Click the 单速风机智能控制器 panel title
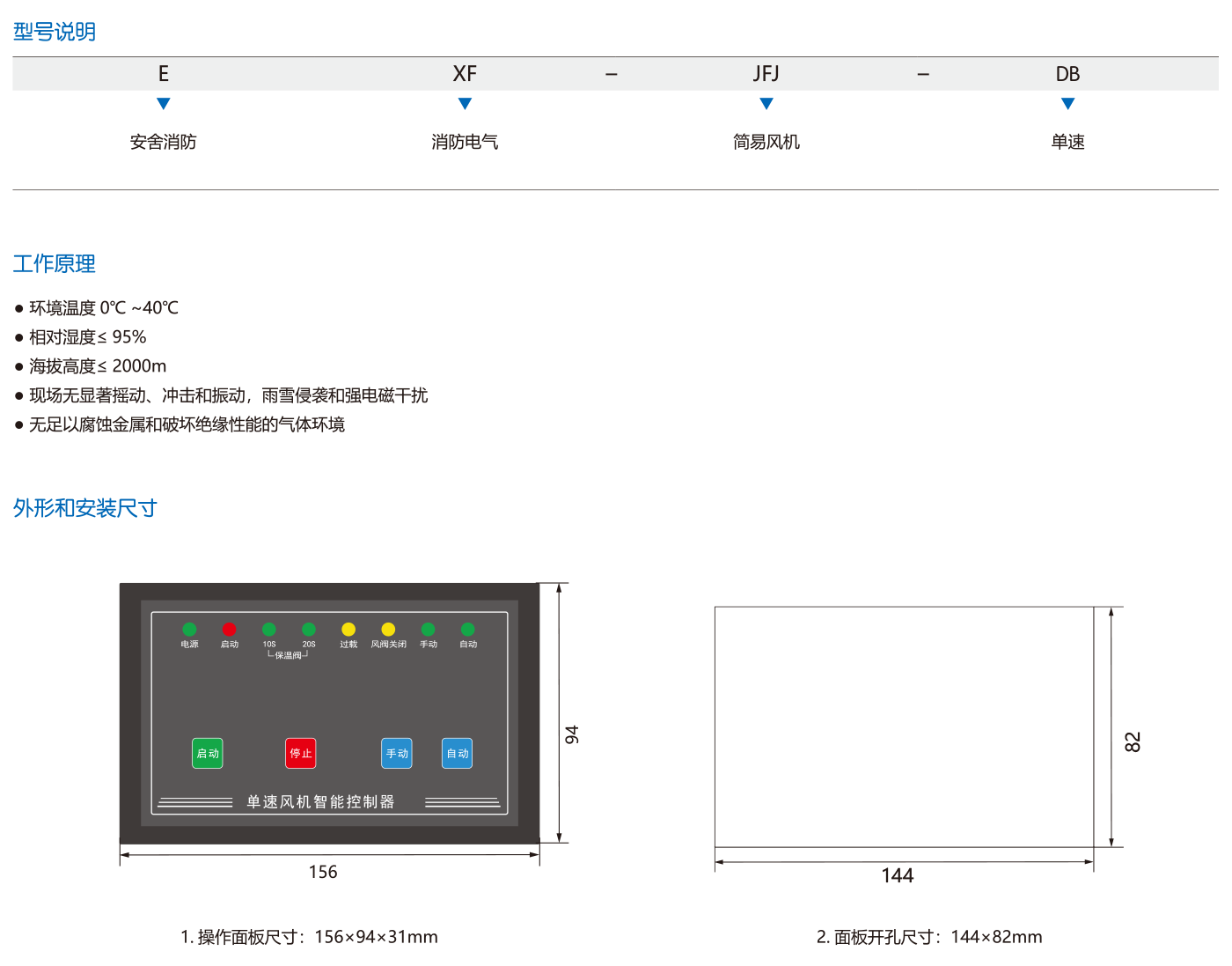Image resolution: width=1232 pixels, height=966 pixels. pyautogui.click(x=320, y=802)
